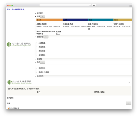Open a new tab with plus button
Viewport: 138px width, 117px height.
tap(131, 6)
